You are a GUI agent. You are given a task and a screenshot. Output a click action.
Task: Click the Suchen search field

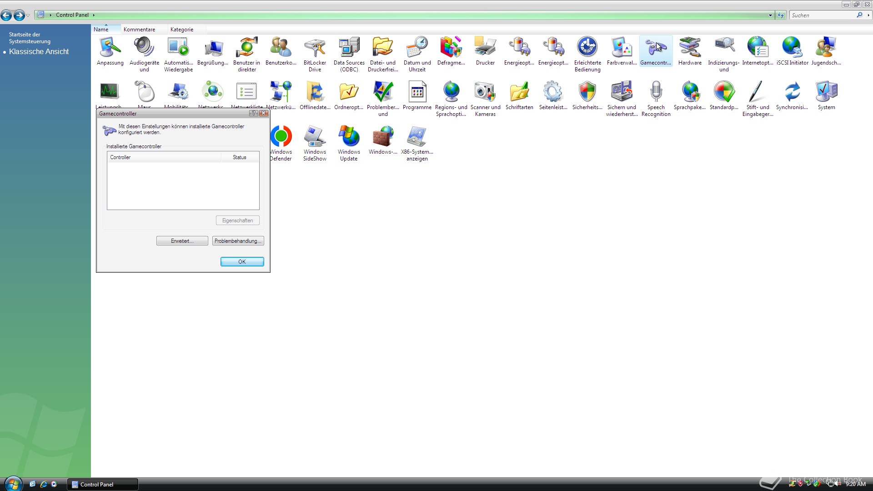[823, 15]
